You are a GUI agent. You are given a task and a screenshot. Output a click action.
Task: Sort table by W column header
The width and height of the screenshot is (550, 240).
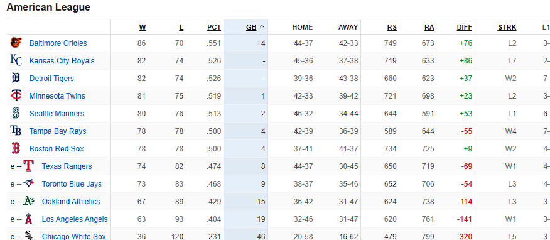point(143,27)
